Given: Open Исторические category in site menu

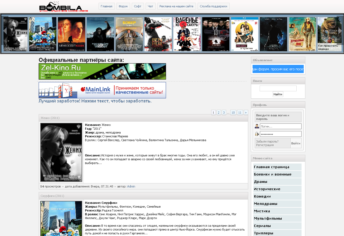Looking at the screenshot, I should [277, 189].
